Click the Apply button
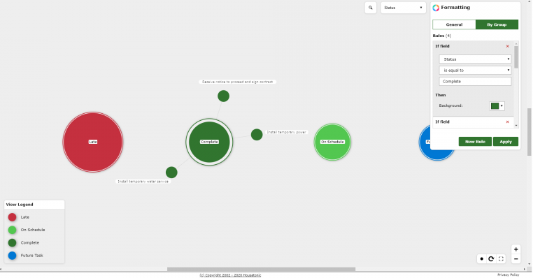The image size is (533, 278). (506, 142)
